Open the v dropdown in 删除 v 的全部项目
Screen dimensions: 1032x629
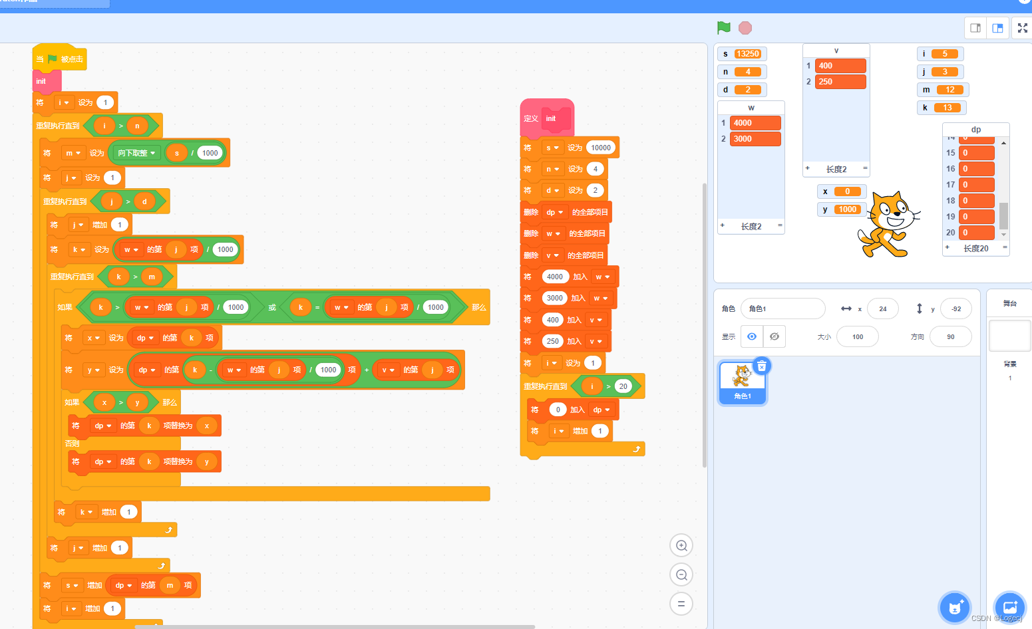552,255
